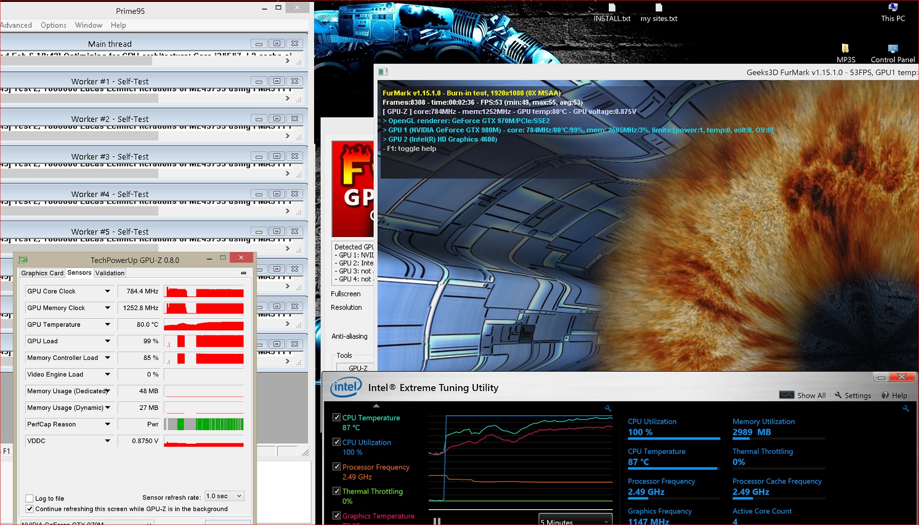This screenshot has height=525, width=919.
Task: Click the 0.8750 V VDDC value
Action: click(x=139, y=441)
